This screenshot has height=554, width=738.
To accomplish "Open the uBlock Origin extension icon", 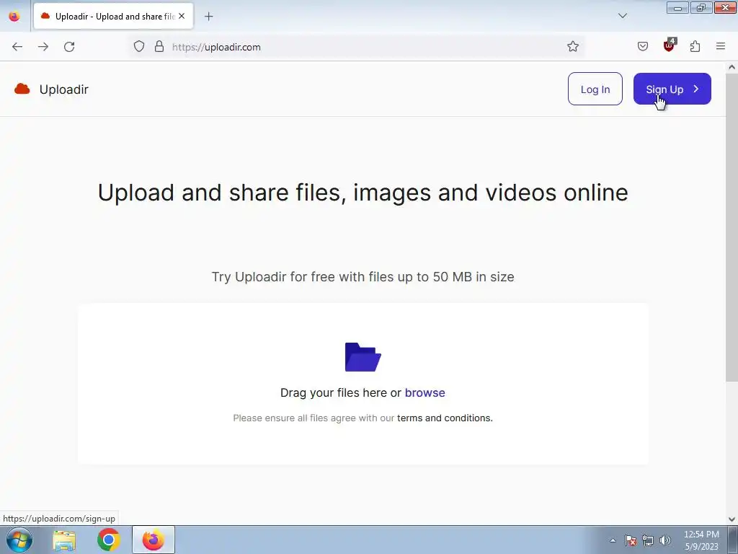I will (670, 45).
